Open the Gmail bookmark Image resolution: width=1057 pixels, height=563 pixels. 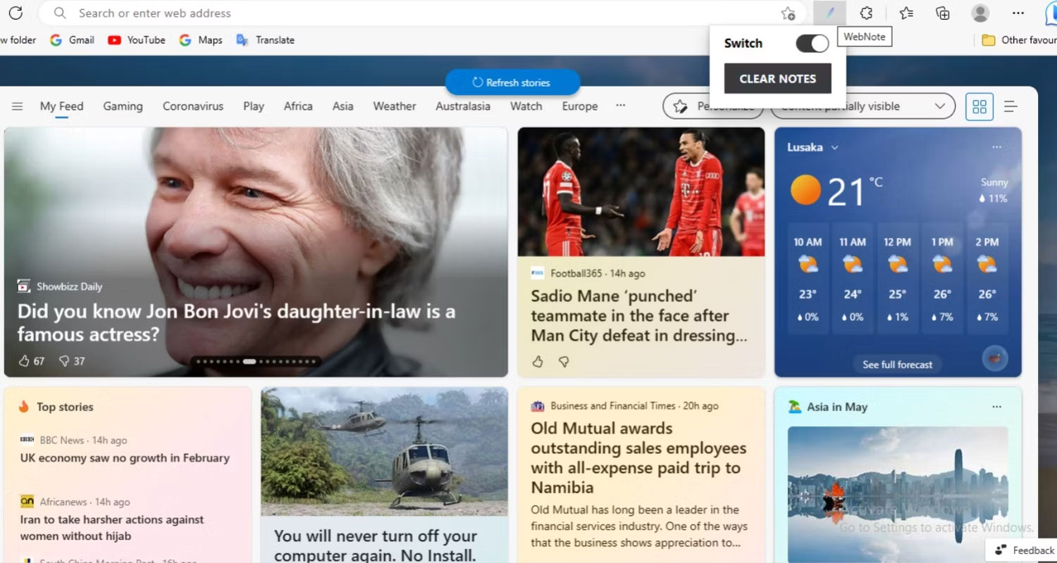click(x=72, y=40)
